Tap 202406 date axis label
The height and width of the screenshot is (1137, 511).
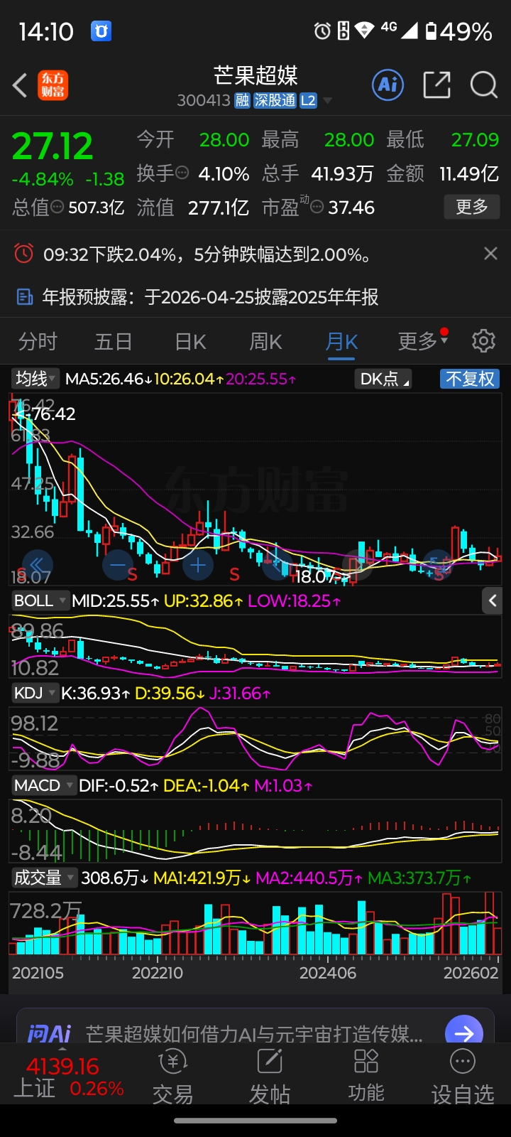pyautogui.click(x=327, y=972)
